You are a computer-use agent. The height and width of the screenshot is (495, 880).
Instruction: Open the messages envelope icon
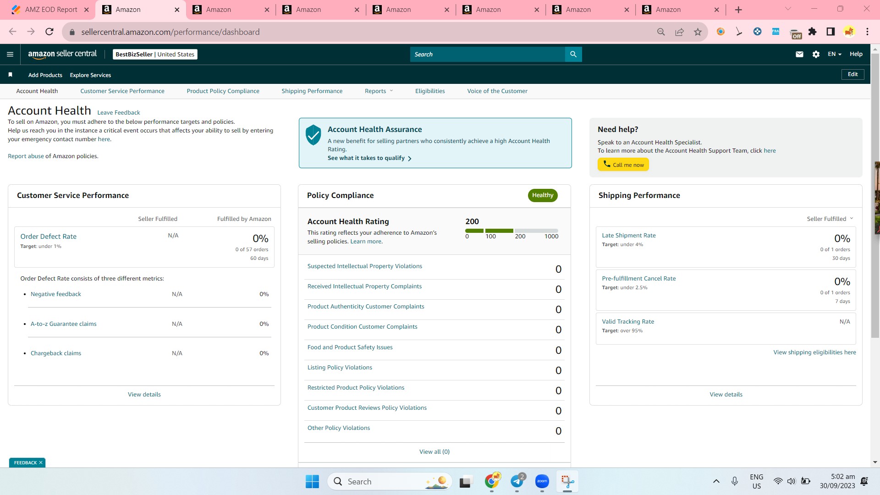pos(799,54)
